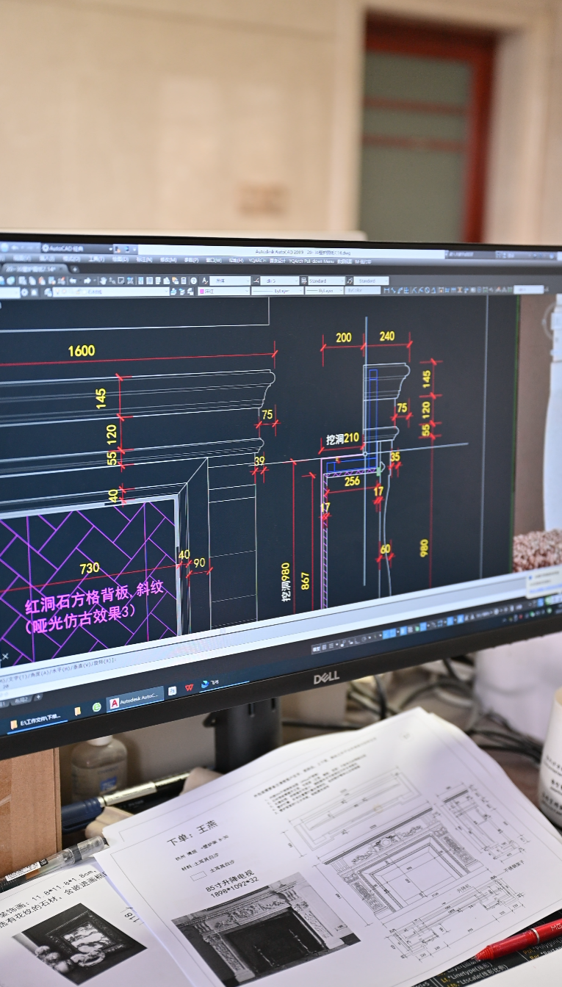Screen dimensions: 562x987
Task: Open the 帮助(H) menu
Action: coord(235,259)
